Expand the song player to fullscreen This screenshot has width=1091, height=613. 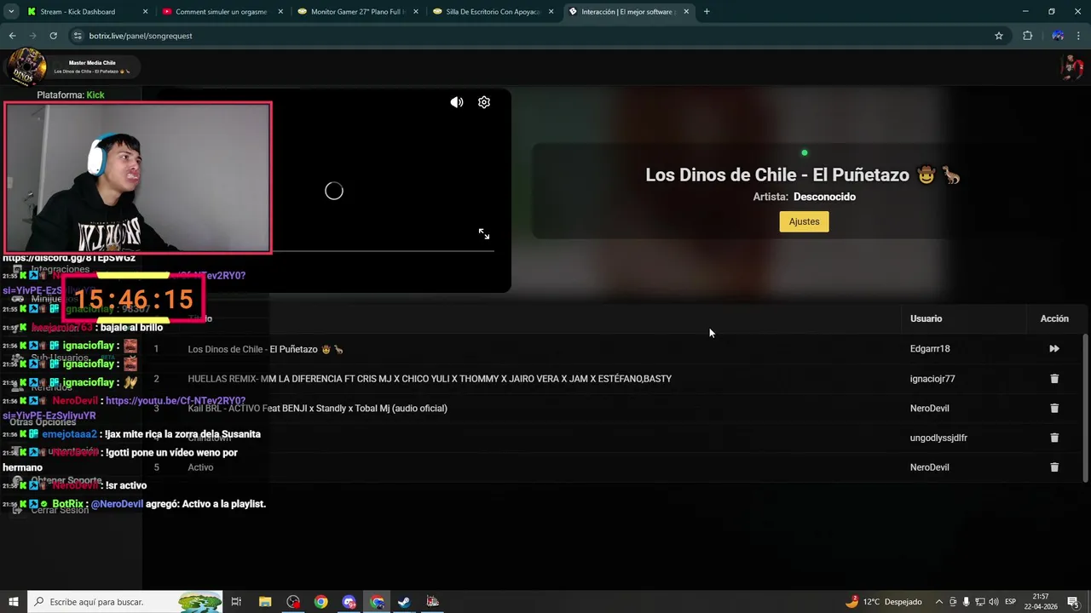tap(484, 233)
